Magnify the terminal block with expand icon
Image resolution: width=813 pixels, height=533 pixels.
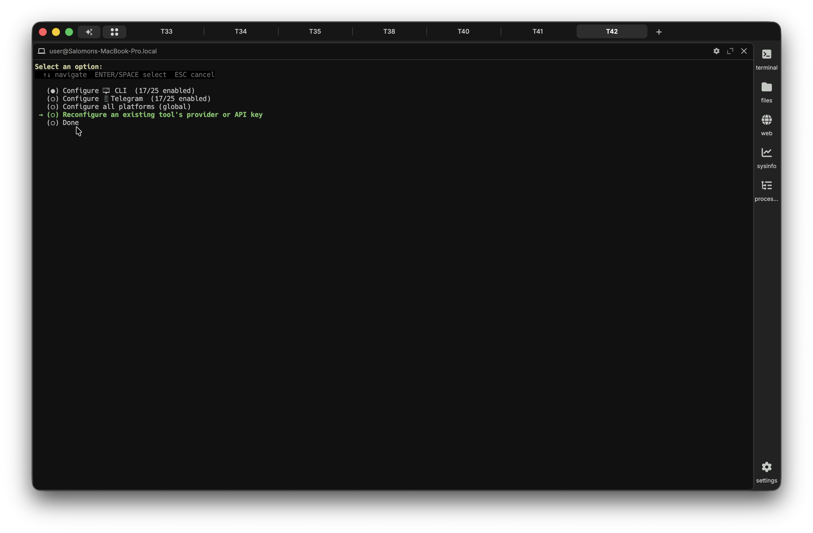(730, 51)
